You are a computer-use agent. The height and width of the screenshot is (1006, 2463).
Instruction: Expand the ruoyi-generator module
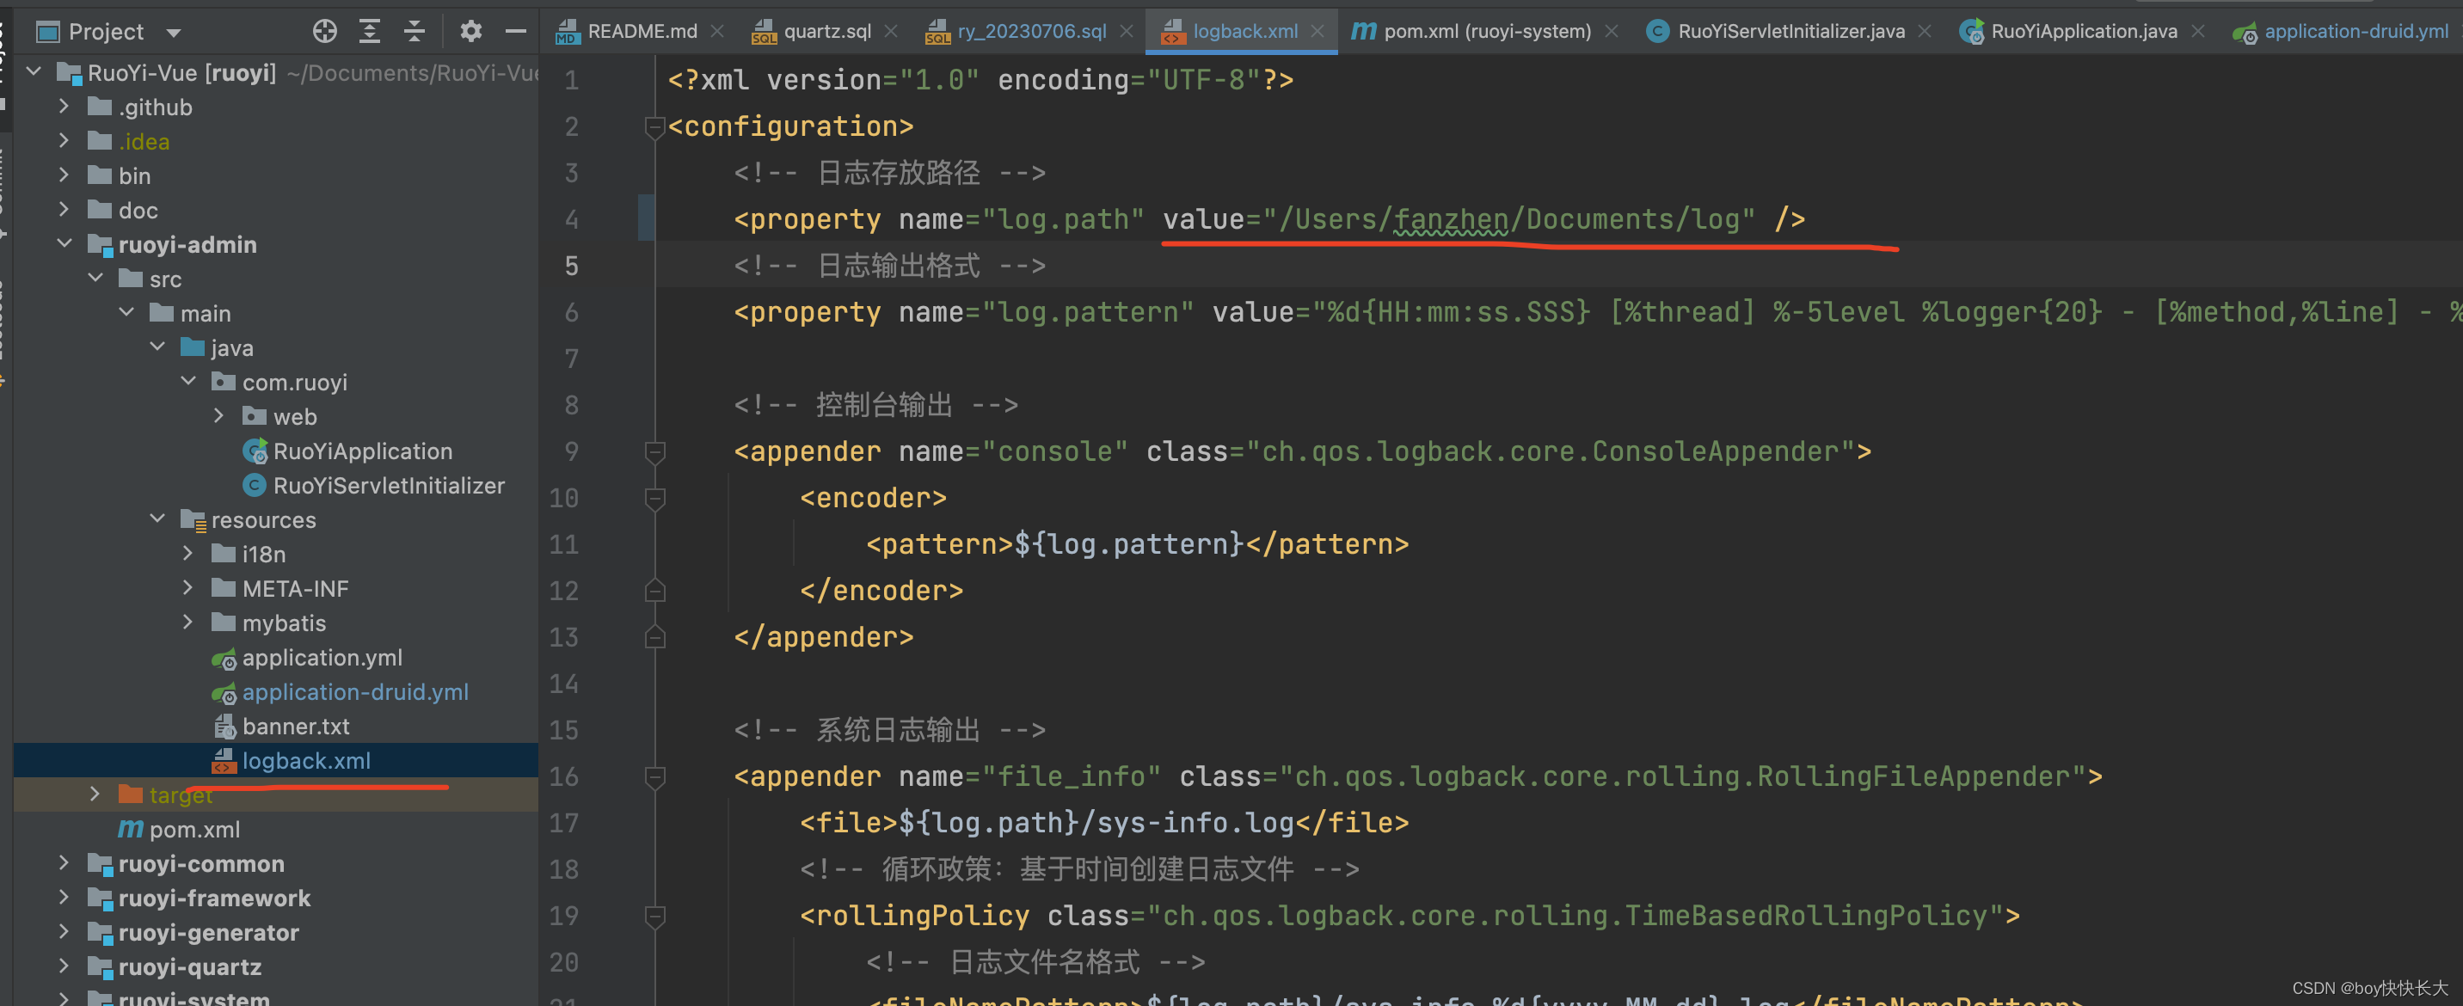(x=64, y=932)
